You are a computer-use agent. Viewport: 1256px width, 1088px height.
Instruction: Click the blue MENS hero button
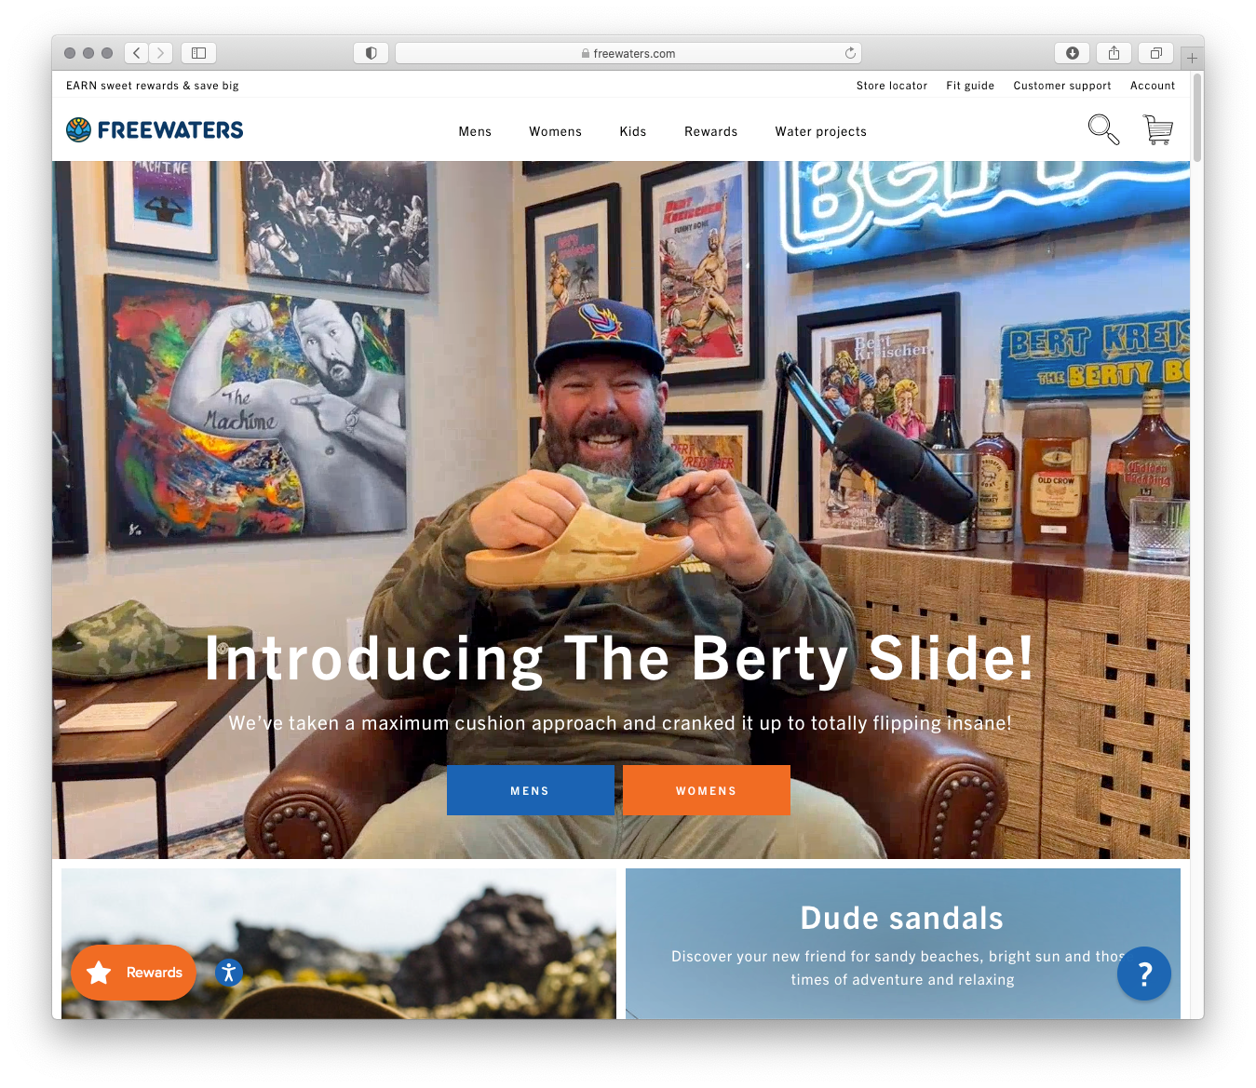click(530, 790)
